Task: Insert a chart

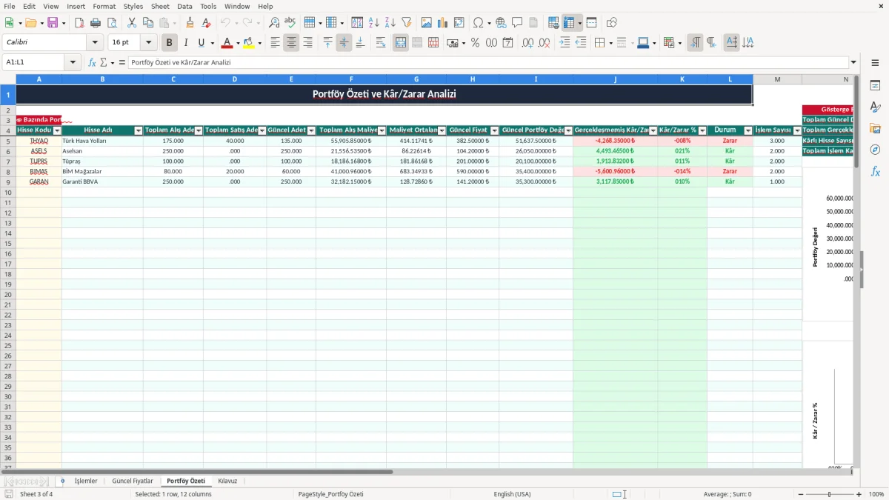Action: tap(443, 23)
